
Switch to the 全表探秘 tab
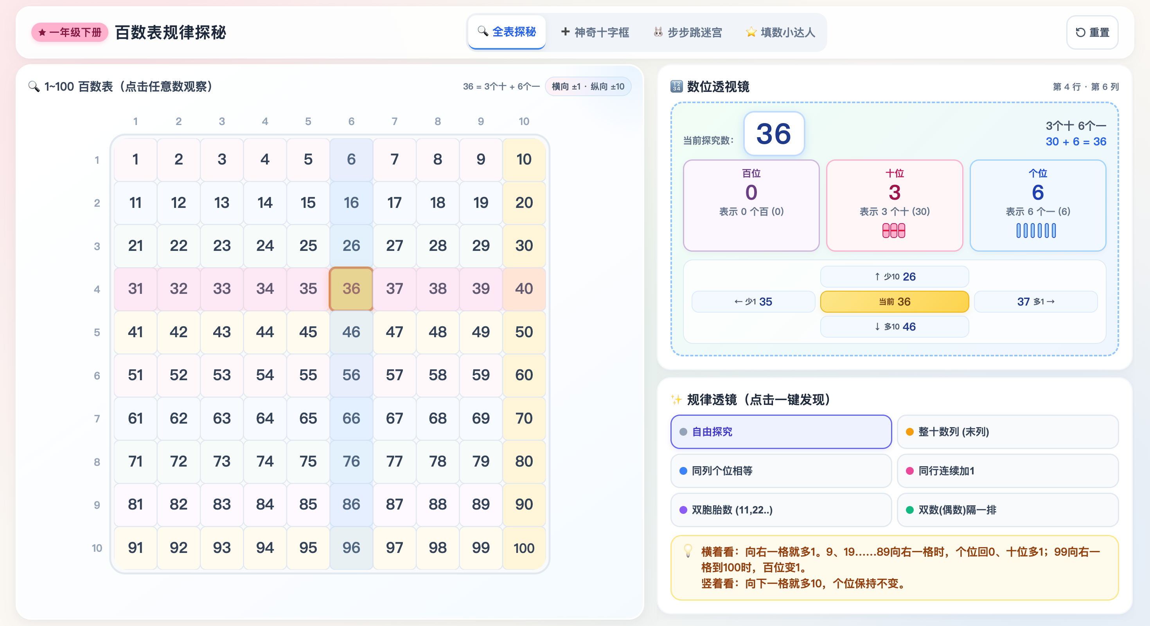(507, 32)
